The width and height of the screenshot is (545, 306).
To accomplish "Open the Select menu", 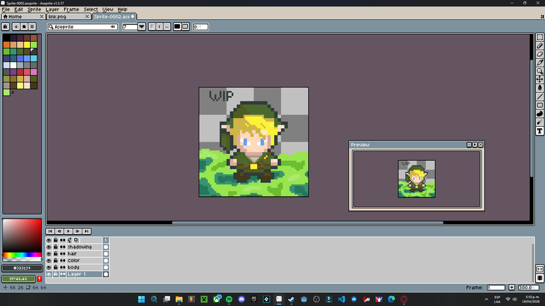I will click(x=91, y=9).
